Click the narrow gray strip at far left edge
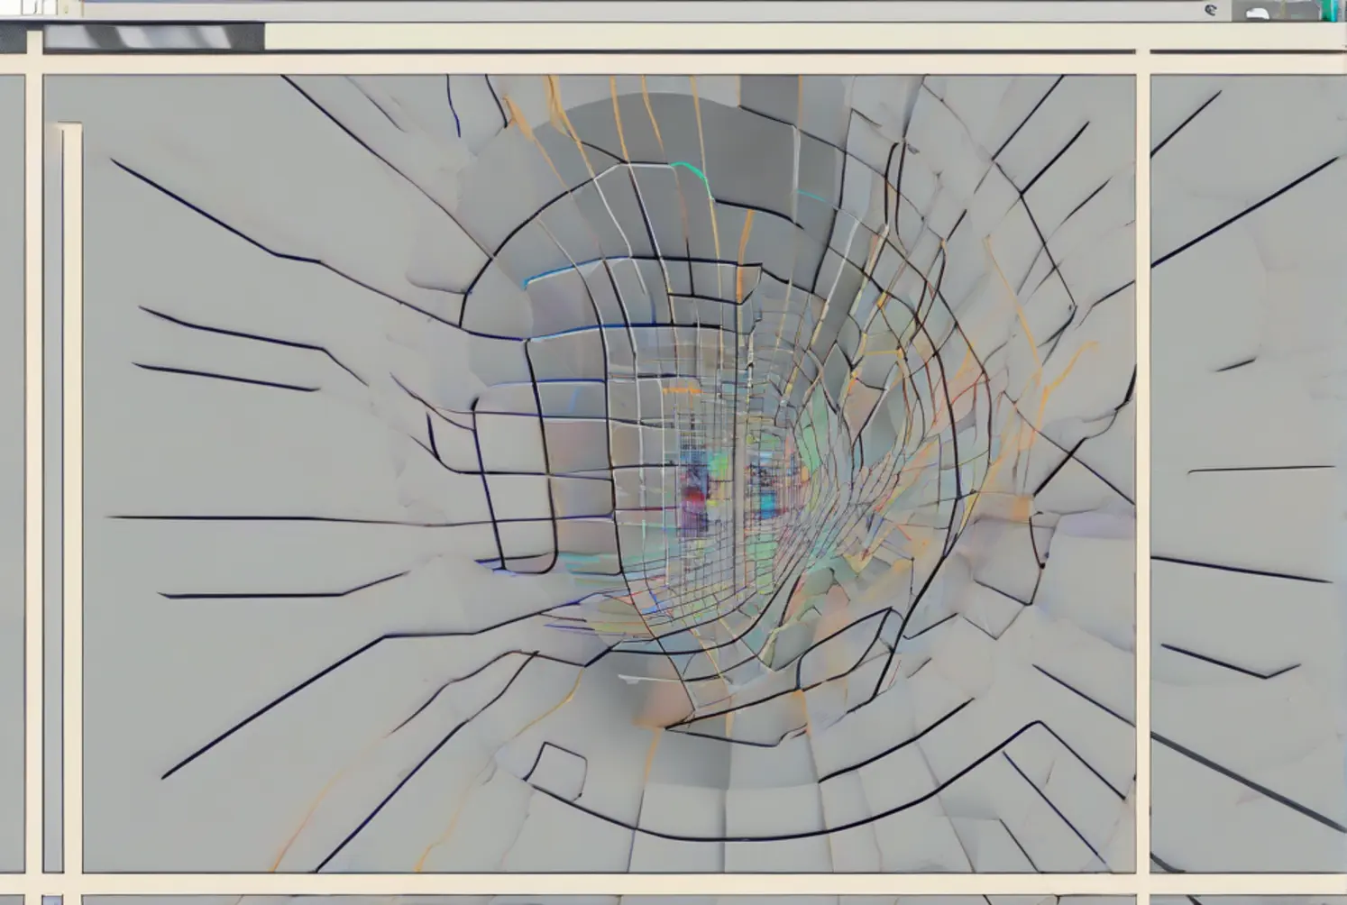This screenshot has height=905, width=1347. [11, 469]
